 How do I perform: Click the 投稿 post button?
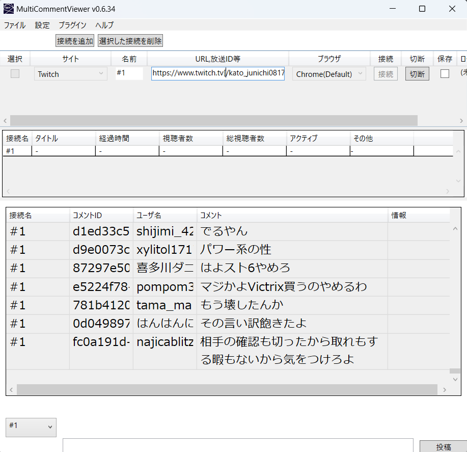tap(443, 446)
